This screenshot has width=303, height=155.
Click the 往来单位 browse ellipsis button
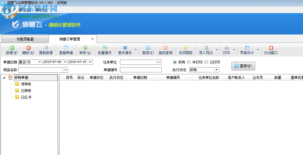[x=159, y=62]
